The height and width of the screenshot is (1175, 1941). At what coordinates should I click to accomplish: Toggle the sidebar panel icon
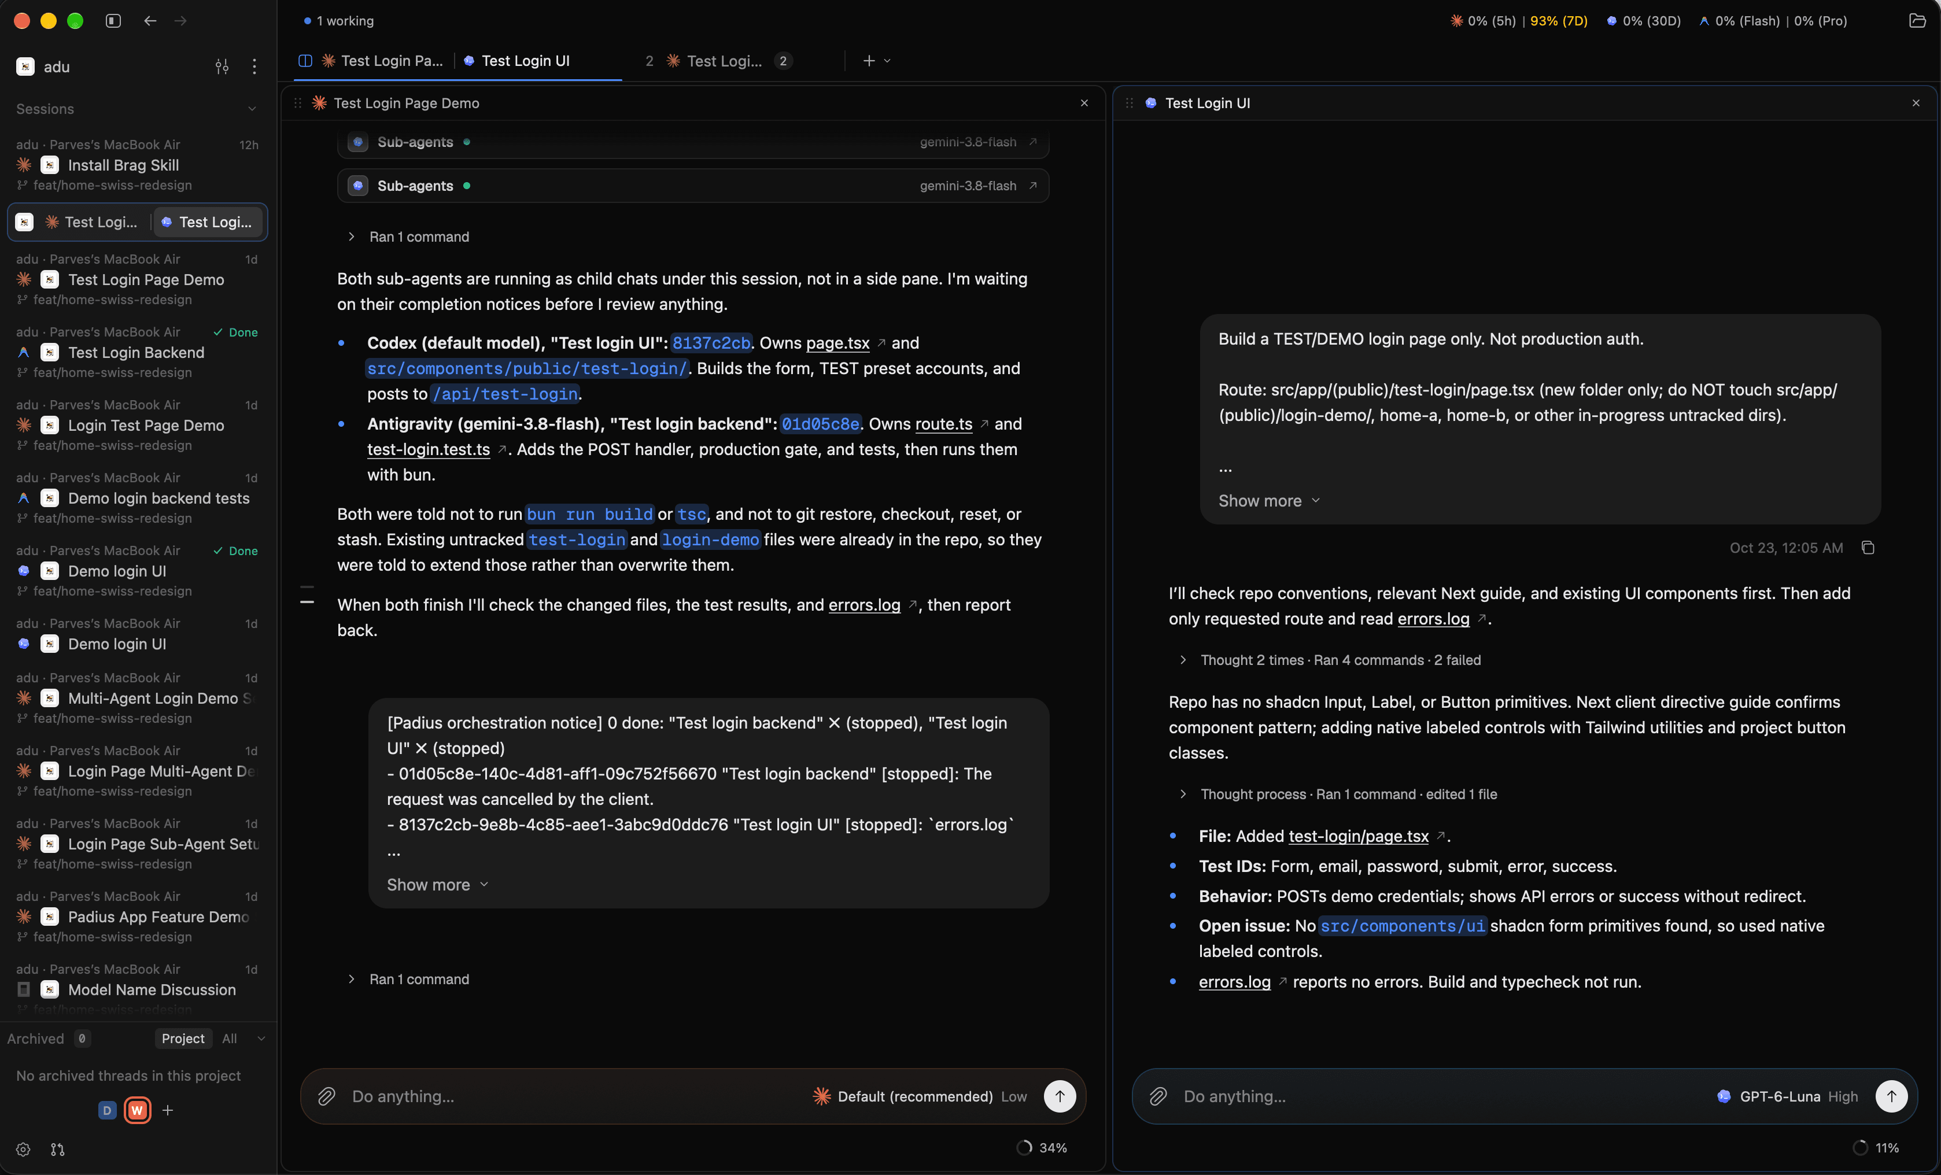click(113, 20)
